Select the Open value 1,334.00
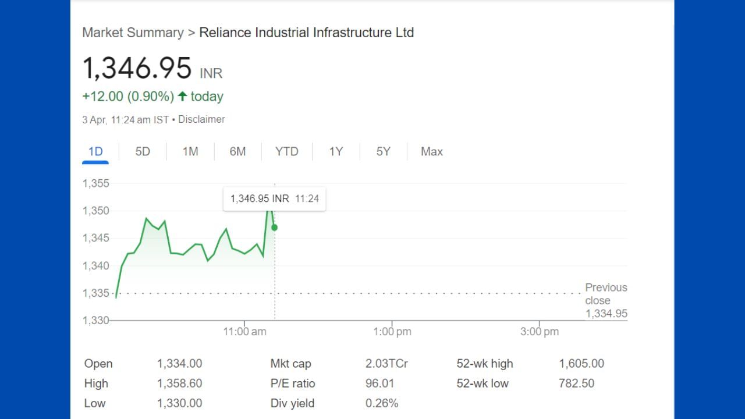This screenshot has height=419, width=745. point(180,364)
